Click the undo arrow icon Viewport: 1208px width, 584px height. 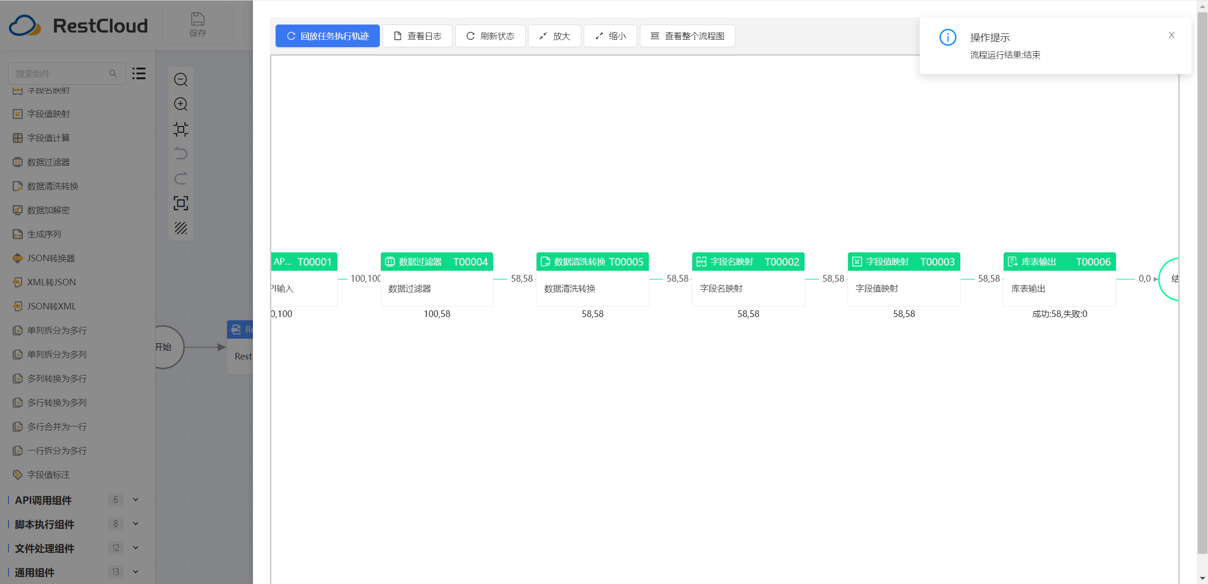[x=181, y=154]
